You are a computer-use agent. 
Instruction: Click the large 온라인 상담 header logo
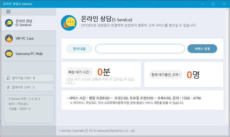69,23
